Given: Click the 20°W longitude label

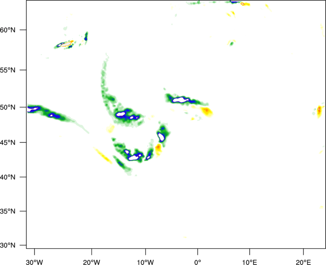Looking at the screenshot, I should [x=92, y=262].
